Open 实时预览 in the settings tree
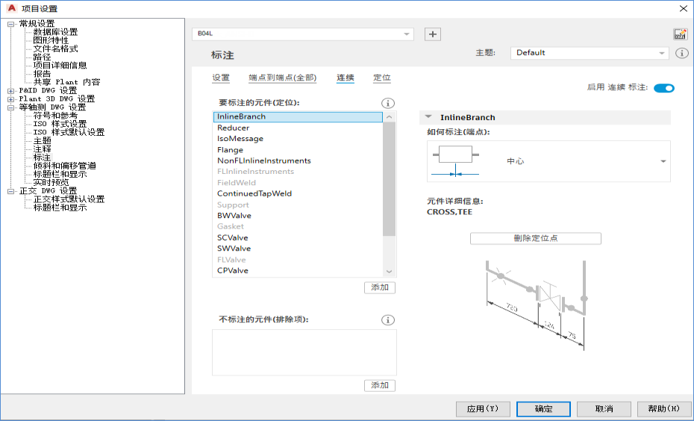 pos(51,183)
